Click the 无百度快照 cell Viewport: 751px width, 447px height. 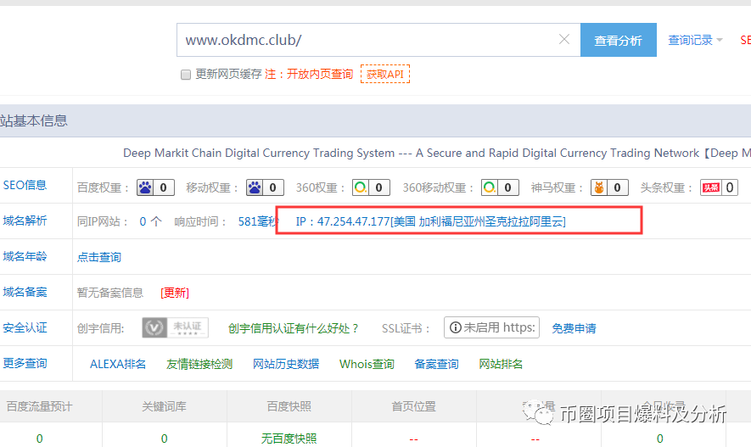click(x=289, y=439)
